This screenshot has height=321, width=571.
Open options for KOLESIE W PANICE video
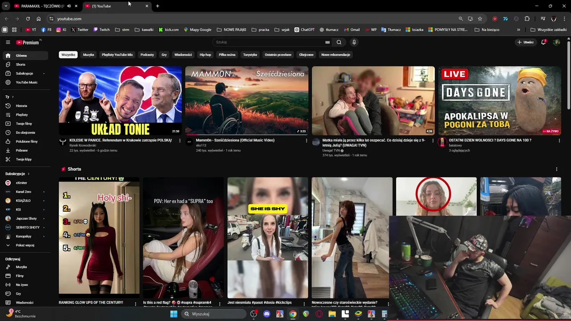pyautogui.click(x=180, y=140)
